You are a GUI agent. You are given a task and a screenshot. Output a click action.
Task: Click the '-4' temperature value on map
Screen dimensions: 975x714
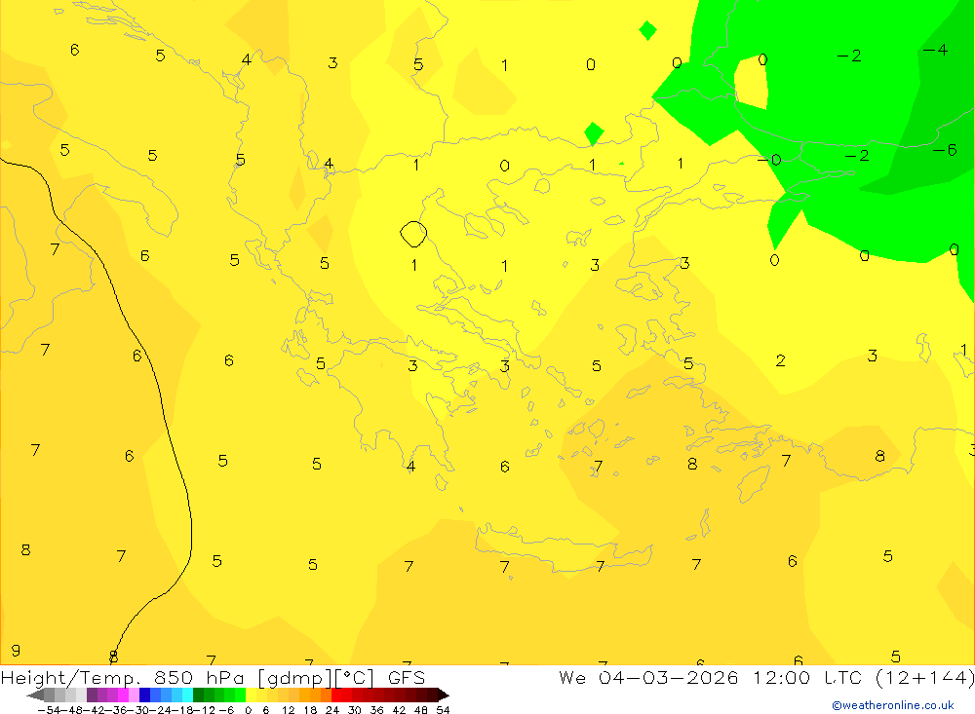click(935, 50)
